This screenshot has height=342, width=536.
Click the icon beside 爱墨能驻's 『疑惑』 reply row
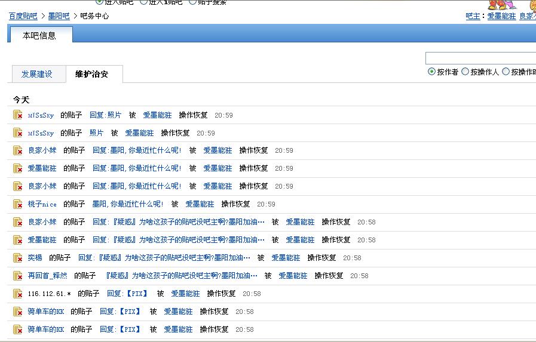(x=18, y=239)
